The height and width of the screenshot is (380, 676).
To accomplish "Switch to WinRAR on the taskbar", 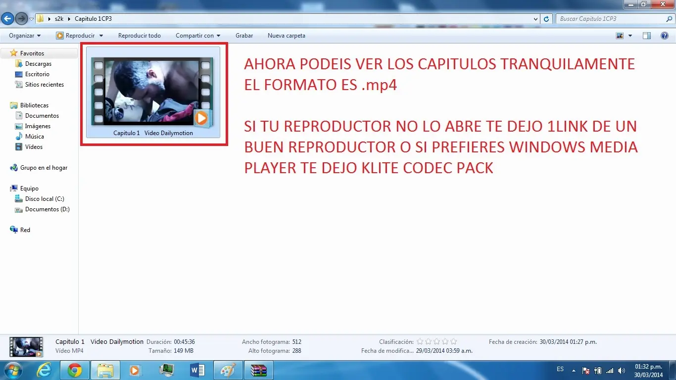I will (258, 370).
